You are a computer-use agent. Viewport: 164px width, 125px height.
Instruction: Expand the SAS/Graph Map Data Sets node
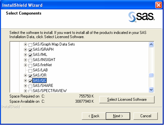click(25, 44)
